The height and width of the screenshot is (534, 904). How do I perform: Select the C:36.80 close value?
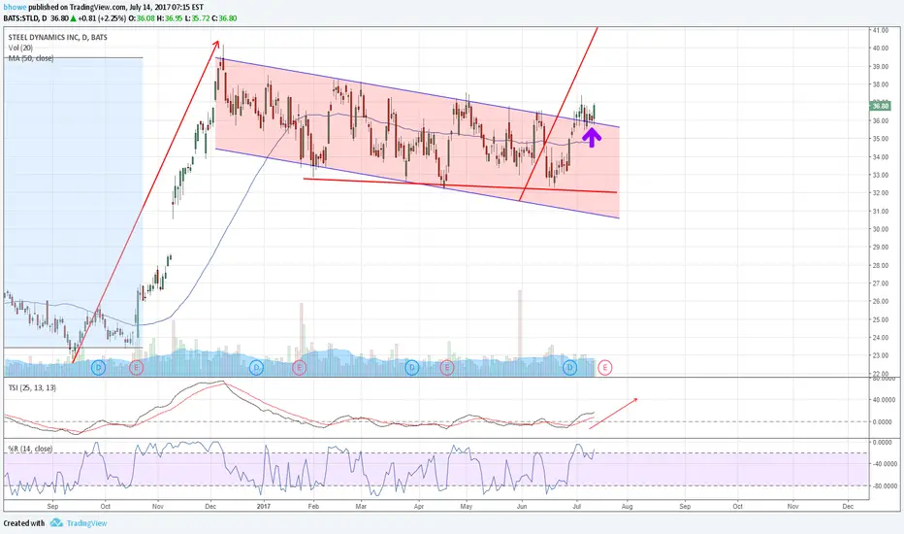point(225,18)
